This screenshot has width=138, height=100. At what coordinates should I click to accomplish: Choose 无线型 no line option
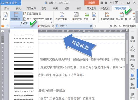click(24, 23)
